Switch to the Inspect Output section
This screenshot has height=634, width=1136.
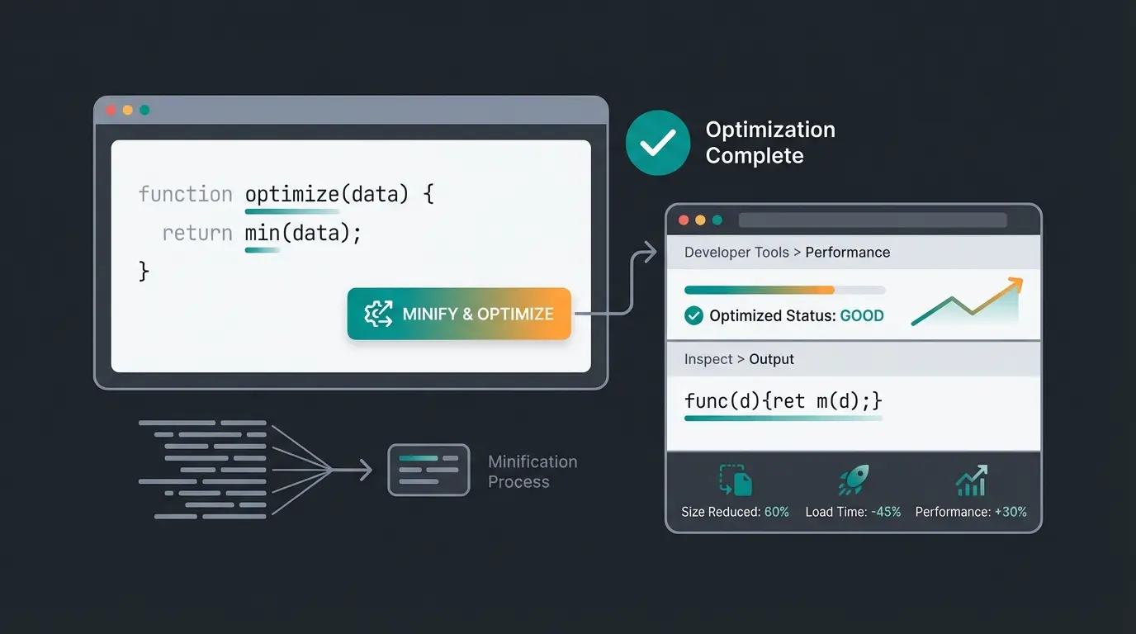click(x=771, y=359)
